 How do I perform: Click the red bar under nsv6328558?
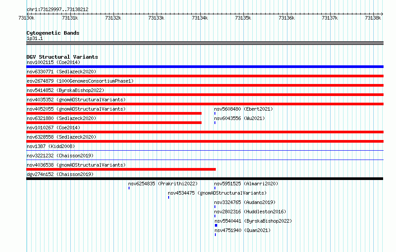[205, 141]
